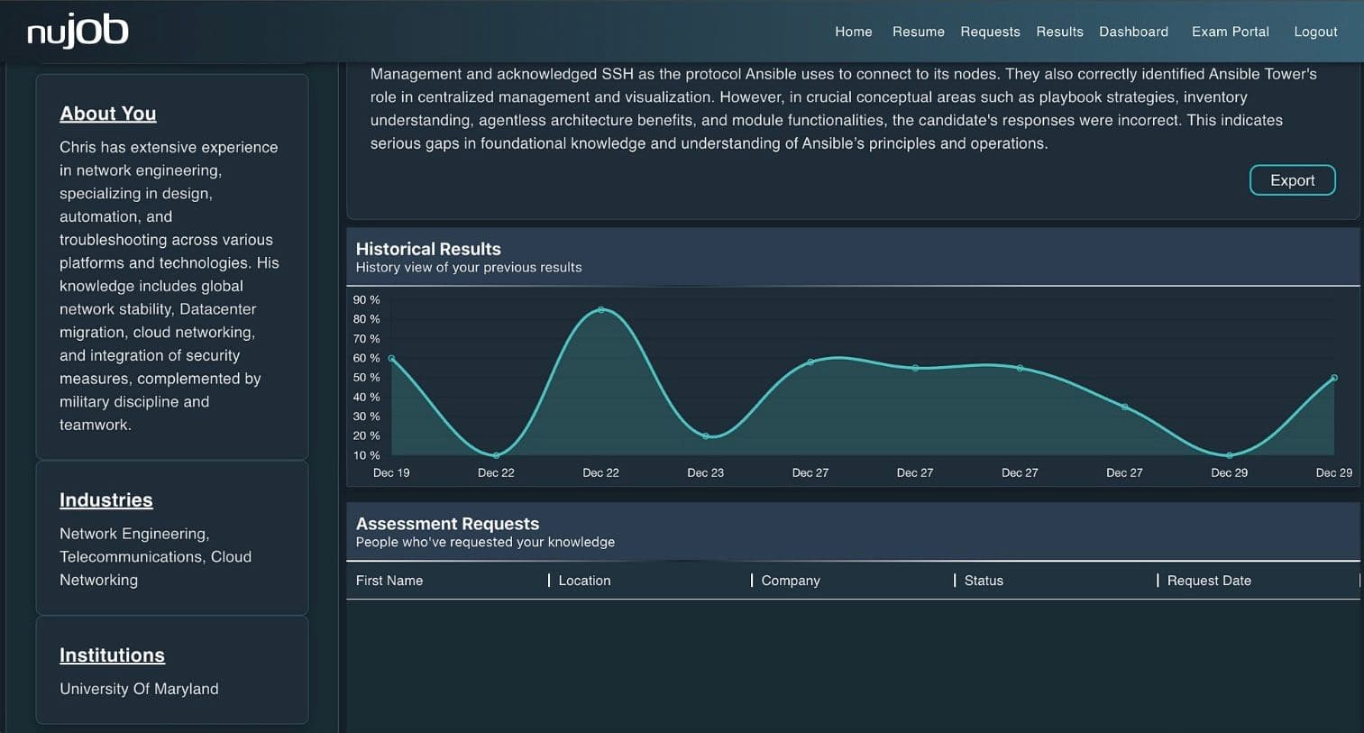Log out using the Logout link
The width and height of the screenshot is (1364, 733).
tap(1315, 32)
